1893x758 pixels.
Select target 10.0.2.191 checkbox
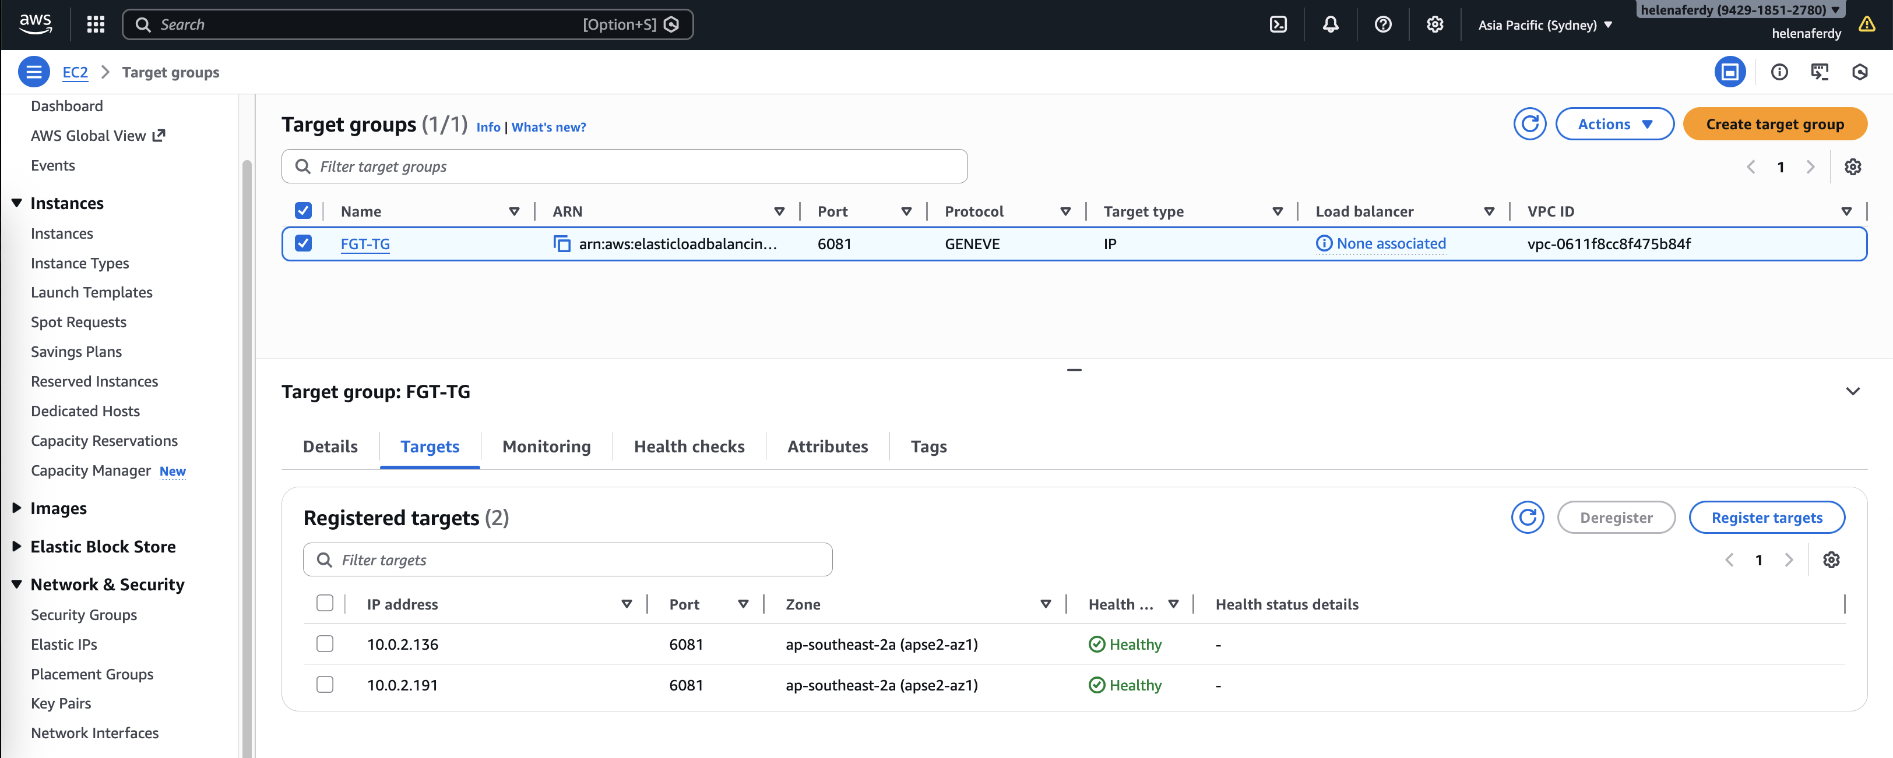(x=325, y=685)
